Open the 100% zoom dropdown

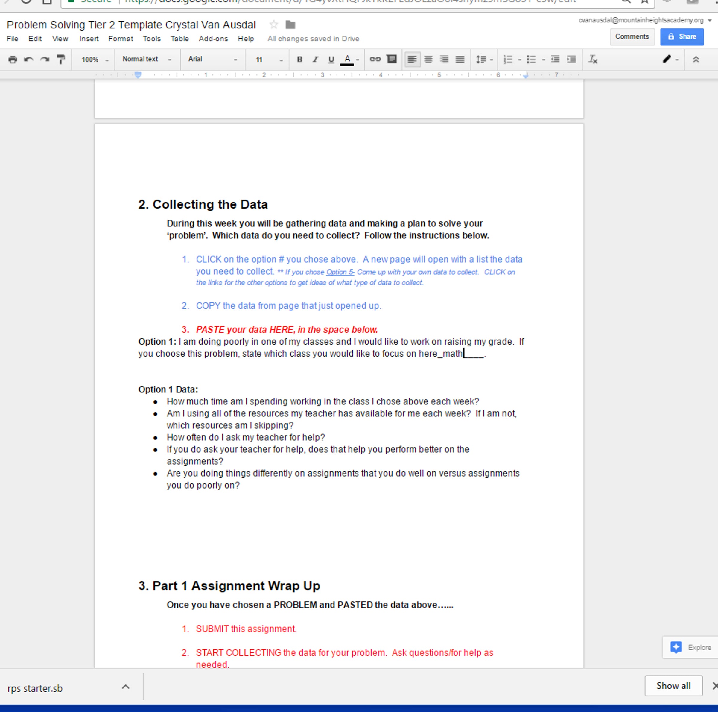[x=95, y=60]
